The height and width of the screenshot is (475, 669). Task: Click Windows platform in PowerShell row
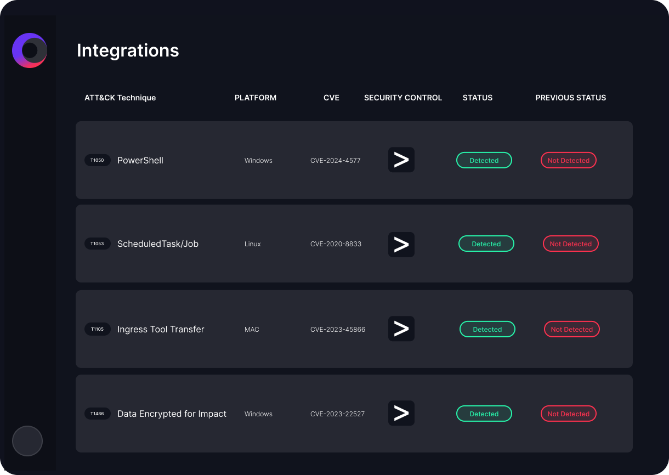[258, 161]
